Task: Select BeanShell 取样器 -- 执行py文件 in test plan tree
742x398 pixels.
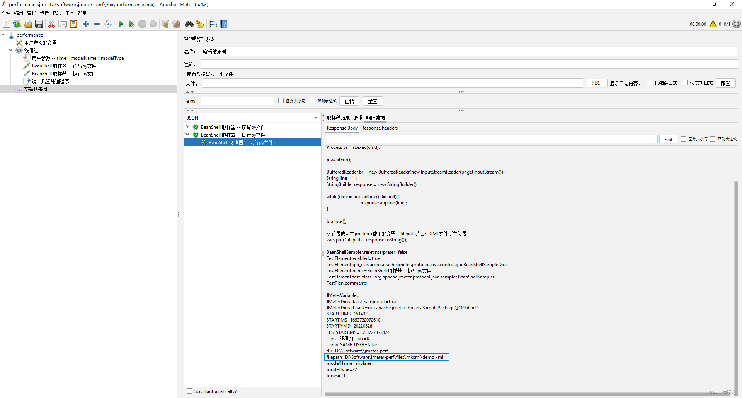Action: 64,74
